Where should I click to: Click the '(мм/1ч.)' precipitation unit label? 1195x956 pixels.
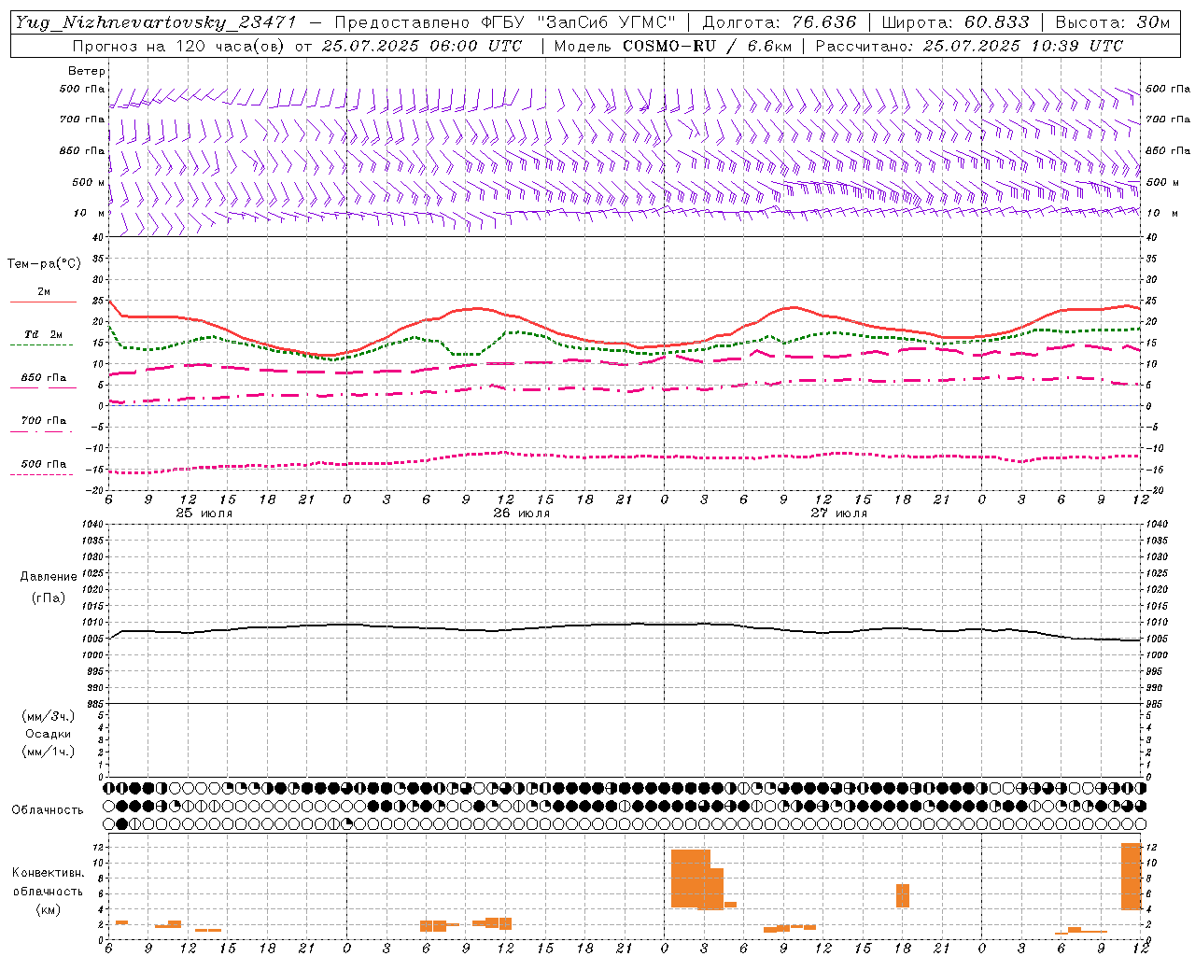48,752
